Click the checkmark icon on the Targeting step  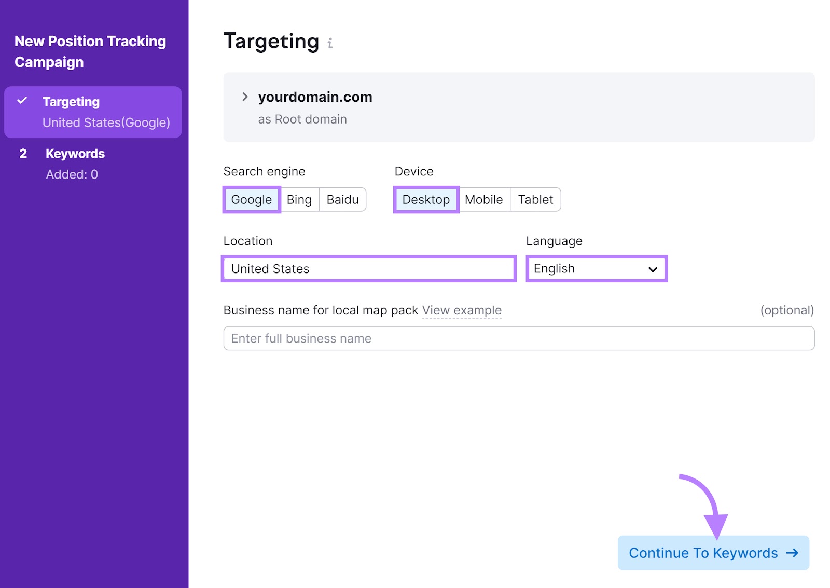click(23, 101)
